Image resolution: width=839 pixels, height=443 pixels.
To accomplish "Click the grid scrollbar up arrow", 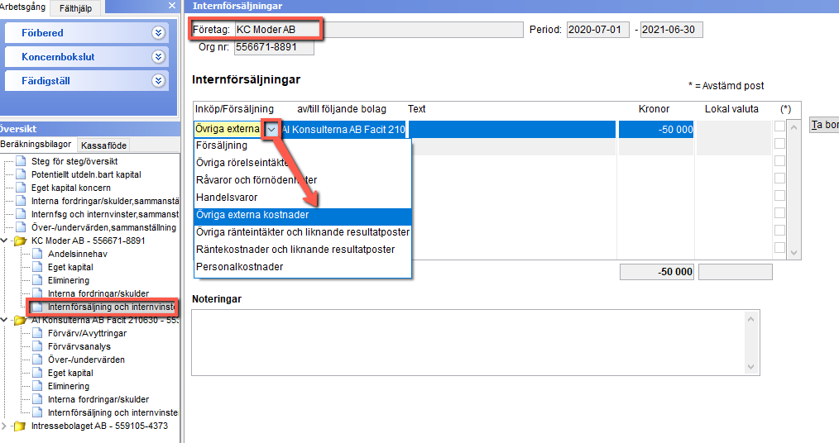I will pos(794,128).
